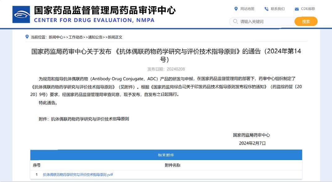The height and width of the screenshot is (182, 332).
Task: Click the site map pin icon
Action: coord(236,9)
